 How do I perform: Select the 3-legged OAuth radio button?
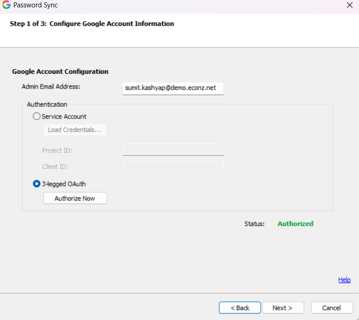click(x=36, y=184)
